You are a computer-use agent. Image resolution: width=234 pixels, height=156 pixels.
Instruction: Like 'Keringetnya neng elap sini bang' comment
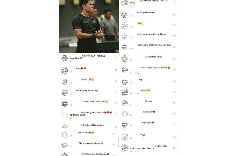174,36
